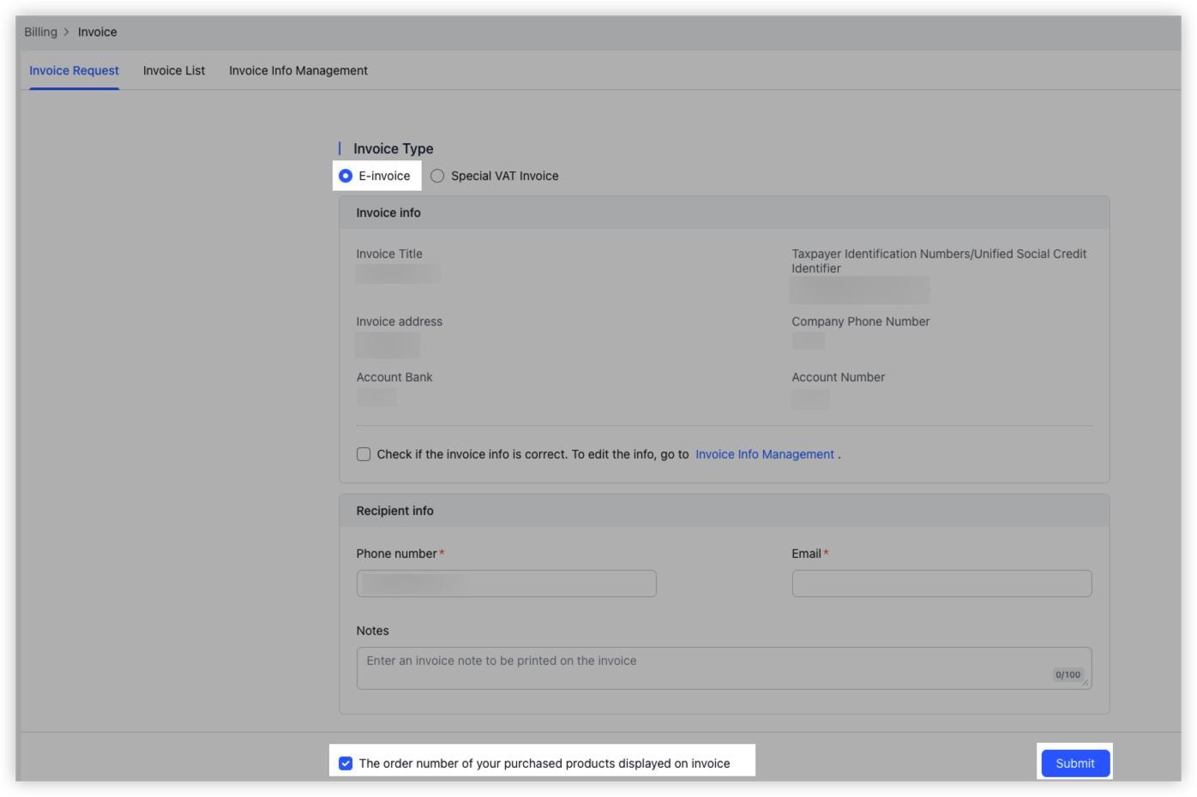The width and height of the screenshot is (1197, 797).
Task: Click the Recipient info section header
Action: [394, 510]
